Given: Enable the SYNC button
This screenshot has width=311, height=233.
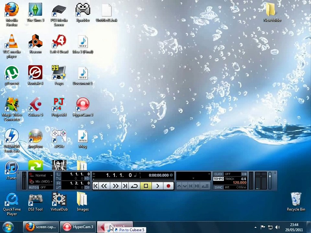Looking at the screenshot, I should tap(218, 187).
